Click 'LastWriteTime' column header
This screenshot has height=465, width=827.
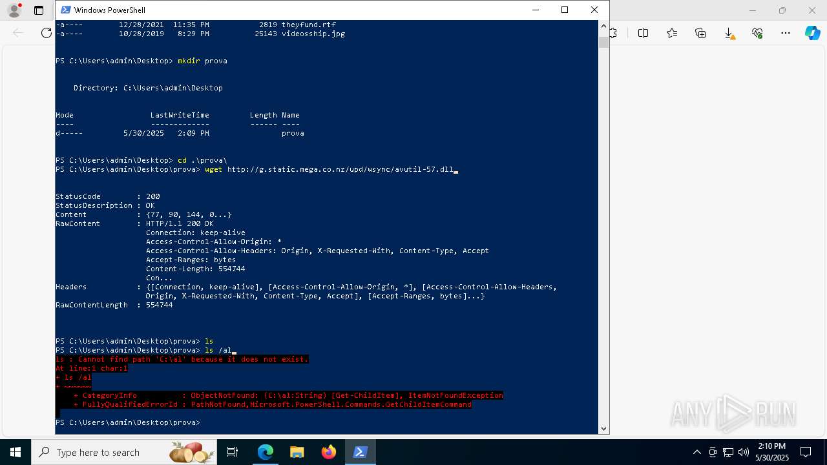180,115
